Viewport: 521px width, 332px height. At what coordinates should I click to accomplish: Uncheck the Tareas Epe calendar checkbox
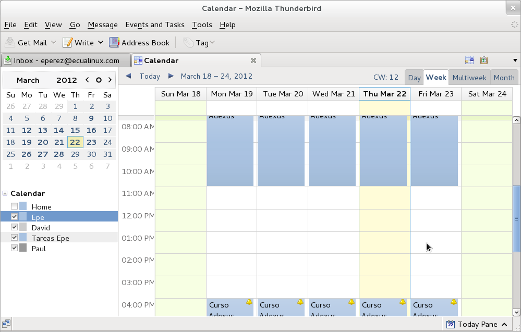pyautogui.click(x=14, y=237)
